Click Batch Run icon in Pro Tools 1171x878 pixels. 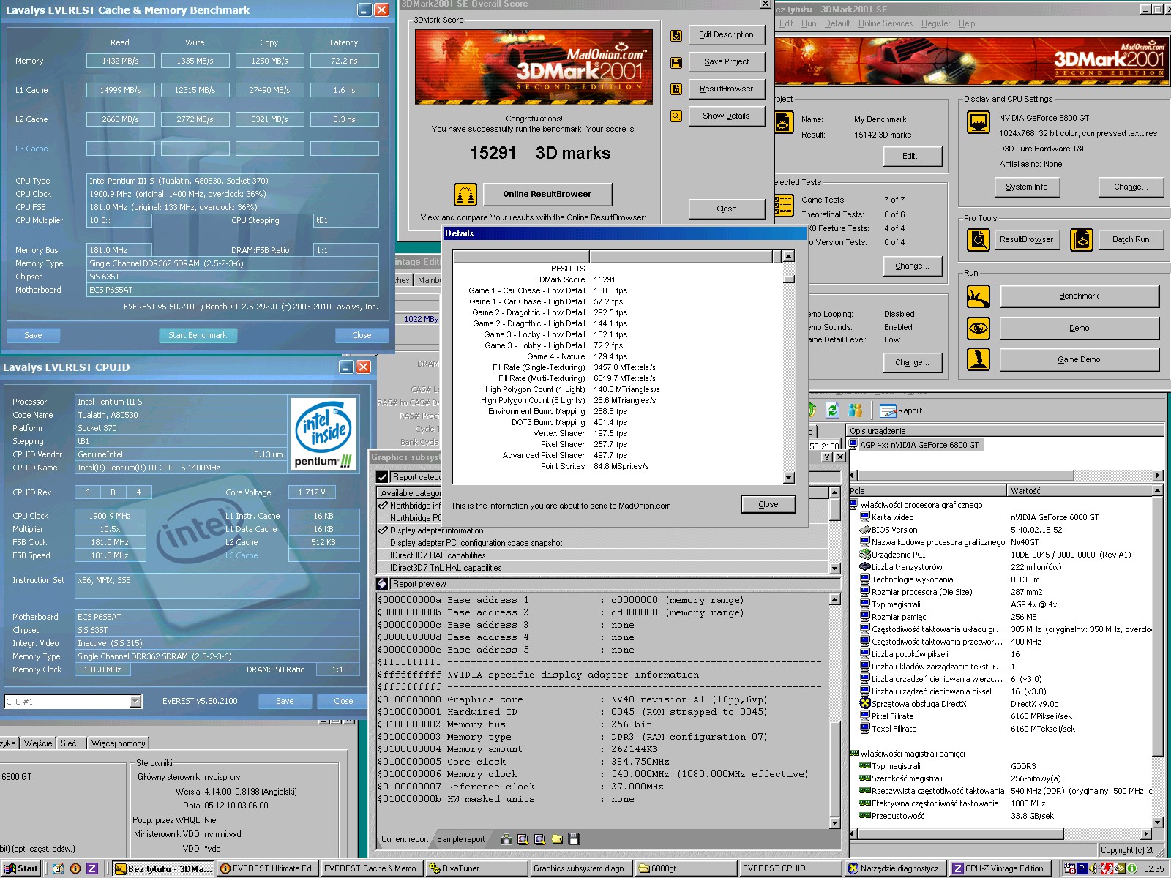1082,239
